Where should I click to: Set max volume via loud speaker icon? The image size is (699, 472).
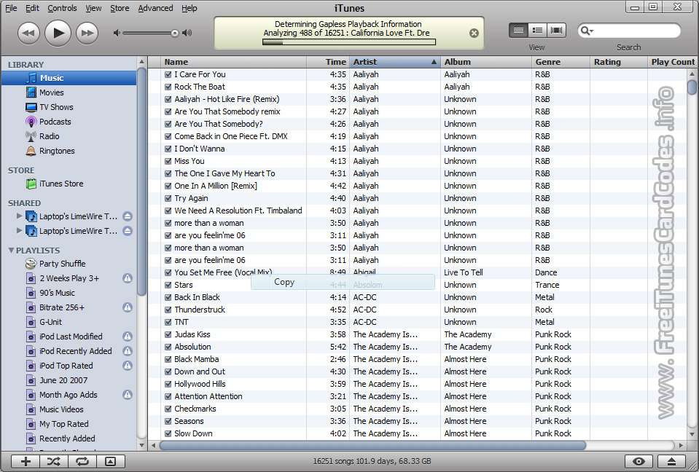coord(187,33)
